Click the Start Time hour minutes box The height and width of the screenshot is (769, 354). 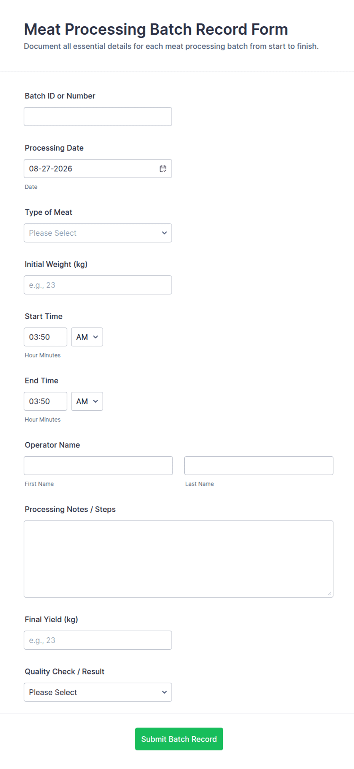coord(45,337)
